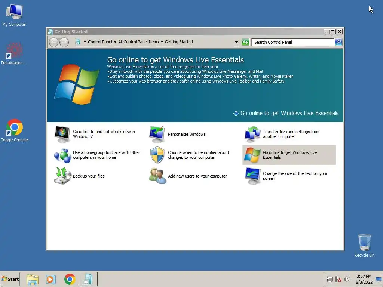383x287 pixels.
Task: Click the Transfer files and settings icon
Action: coord(252,134)
